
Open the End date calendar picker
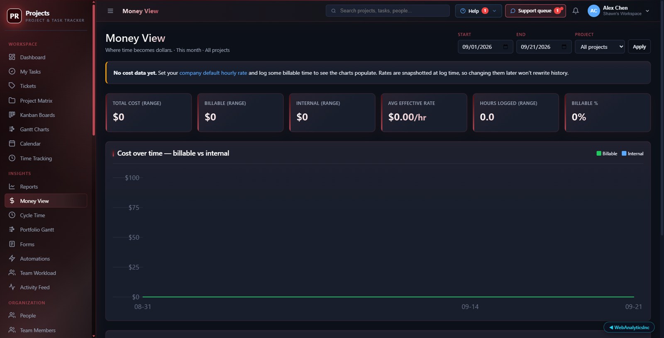564,47
